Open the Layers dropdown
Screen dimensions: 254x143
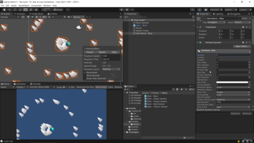[231, 10]
